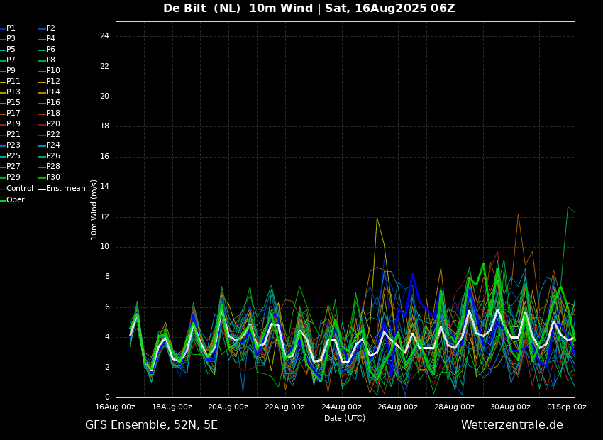Click the P15 legend entry
603x440 pixels.
click(13, 103)
